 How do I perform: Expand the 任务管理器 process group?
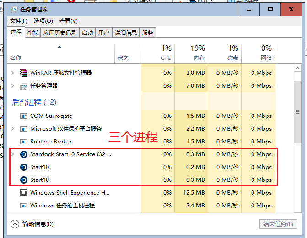pyautogui.click(x=13, y=86)
